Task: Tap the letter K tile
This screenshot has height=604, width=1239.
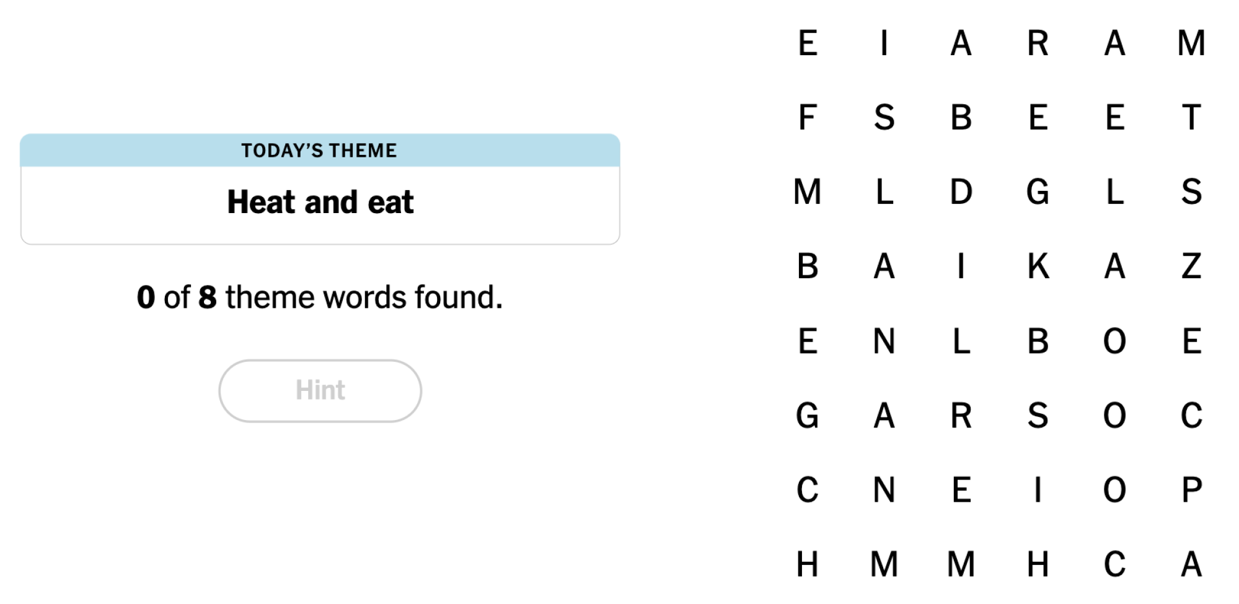Action: 1038,266
